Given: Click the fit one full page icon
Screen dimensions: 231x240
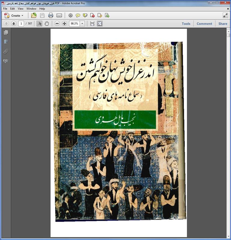Looking at the screenshot, I should pos(100,24).
